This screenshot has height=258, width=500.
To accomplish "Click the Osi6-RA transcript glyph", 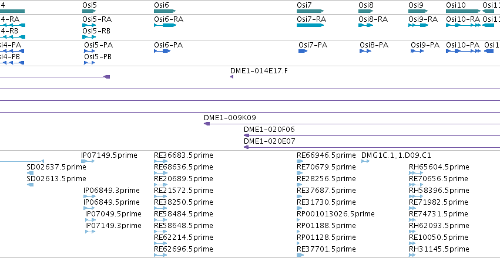I will tap(165, 25).
